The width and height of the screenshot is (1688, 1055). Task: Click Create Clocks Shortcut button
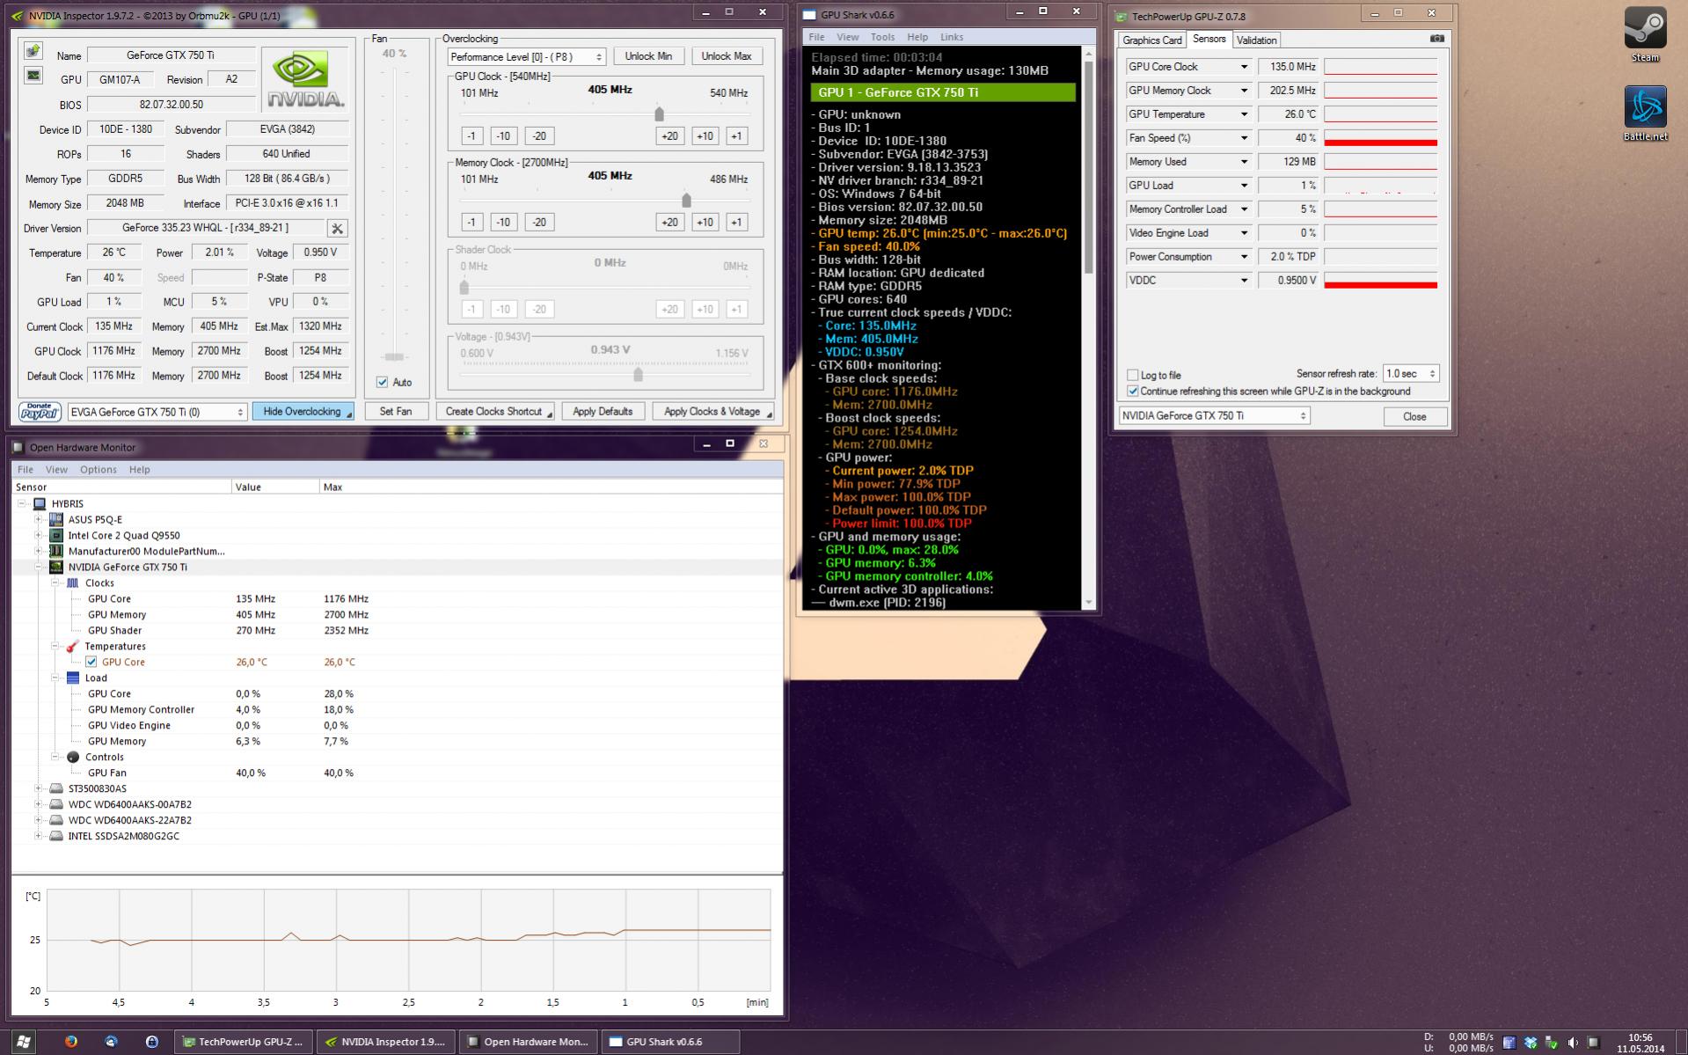click(x=497, y=412)
